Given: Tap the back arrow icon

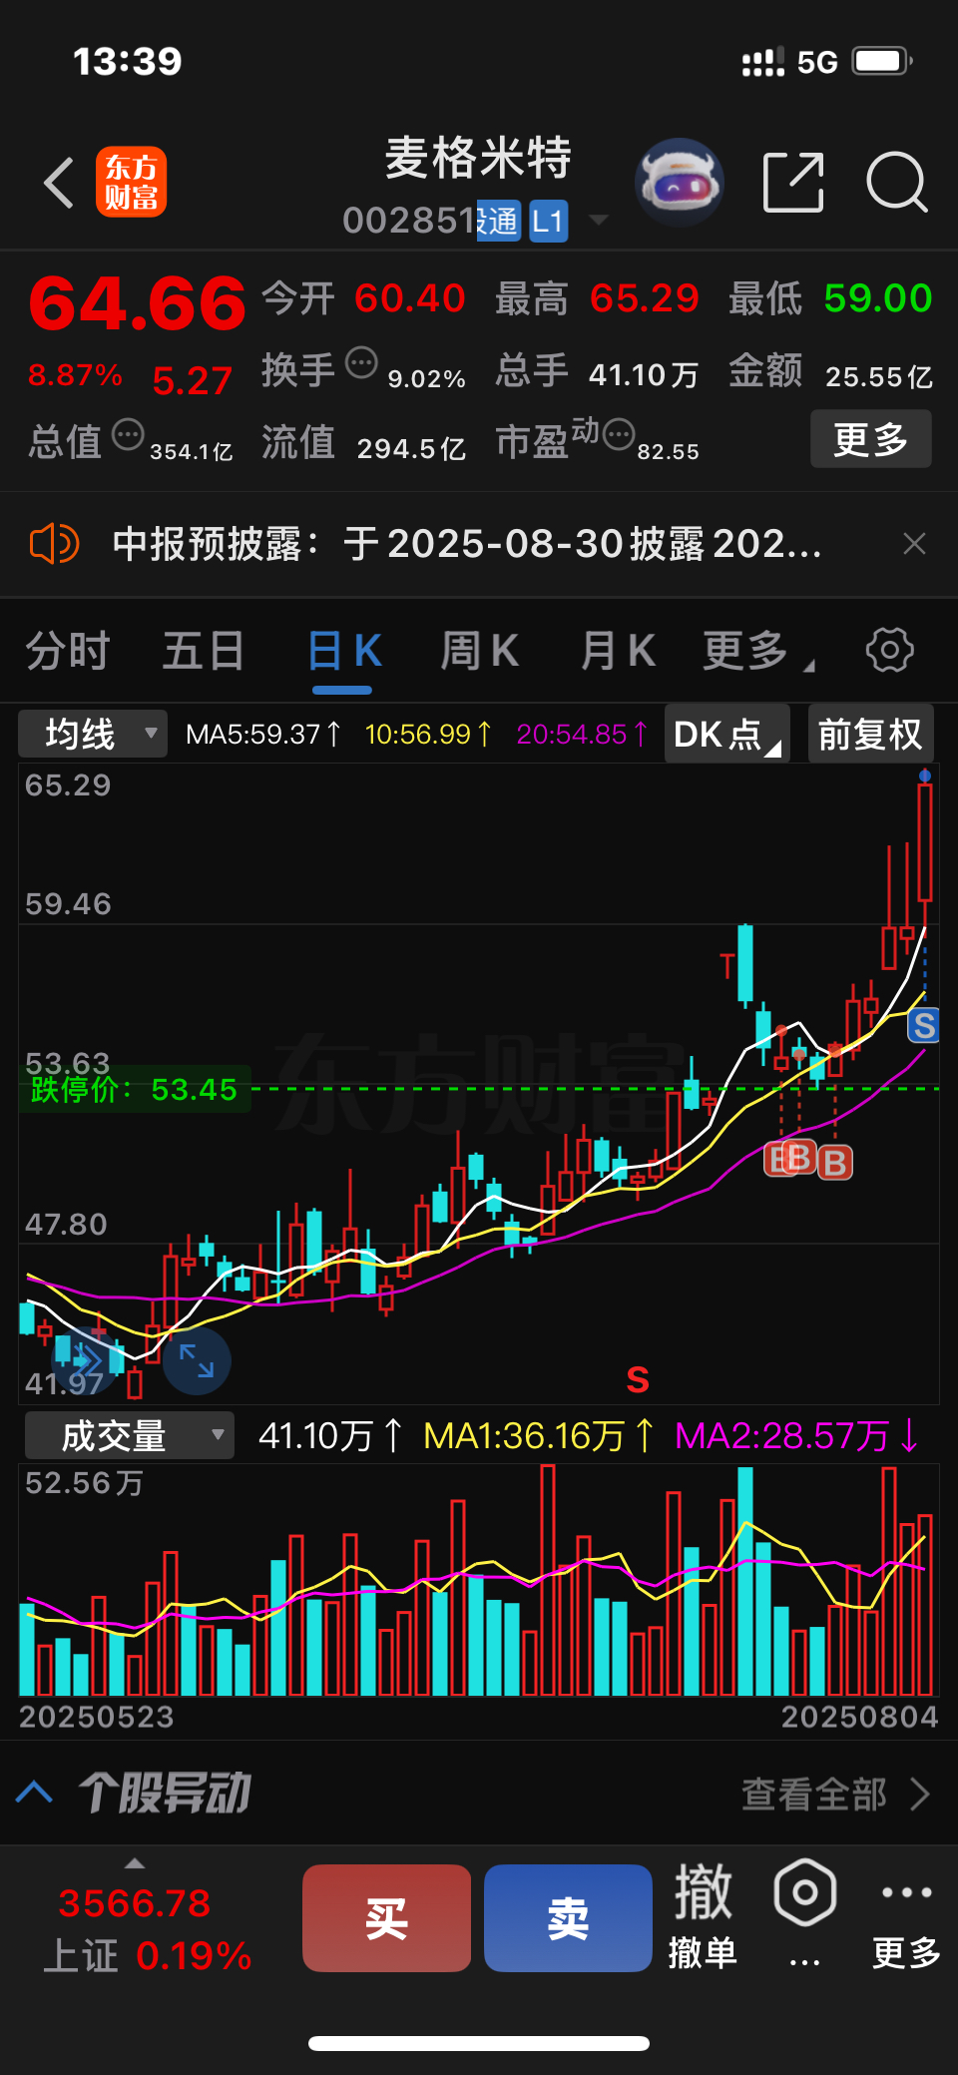Looking at the screenshot, I should coord(60,183).
